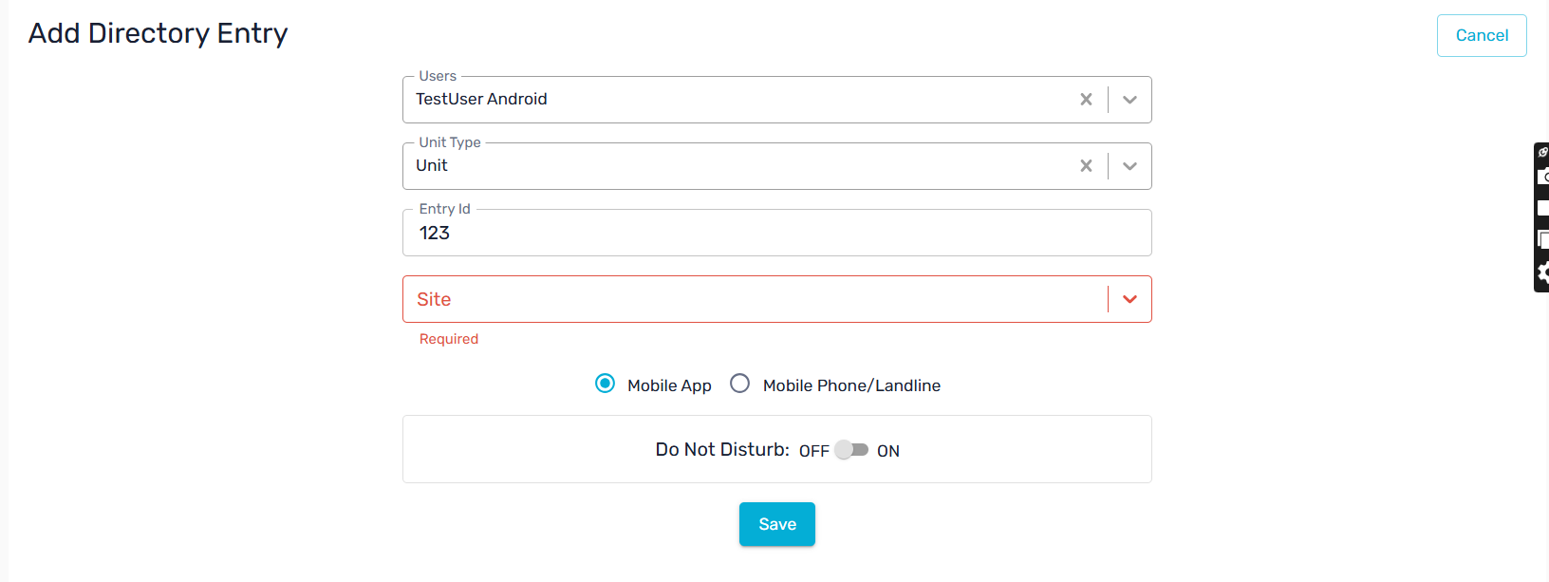The height and width of the screenshot is (582, 1549).
Task: Click inside the Site select field
Action: pyautogui.click(x=756, y=299)
